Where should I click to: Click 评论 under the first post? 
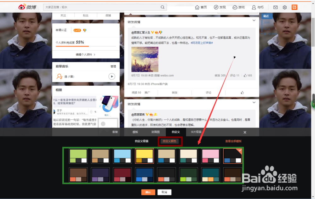pyautogui.click(x=208, y=93)
